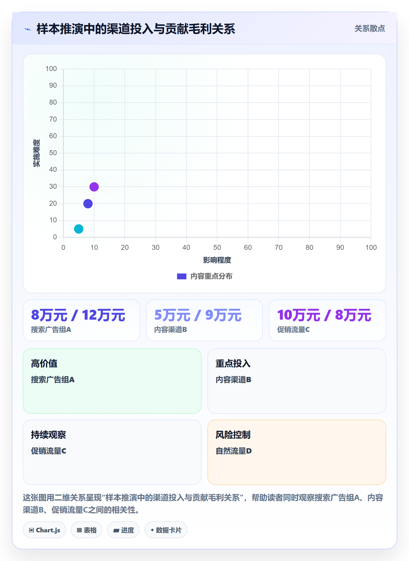The image size is (409, 561).
Task: Click the 搜索广告组A text in 高价值 card
Action: [53, 380]
